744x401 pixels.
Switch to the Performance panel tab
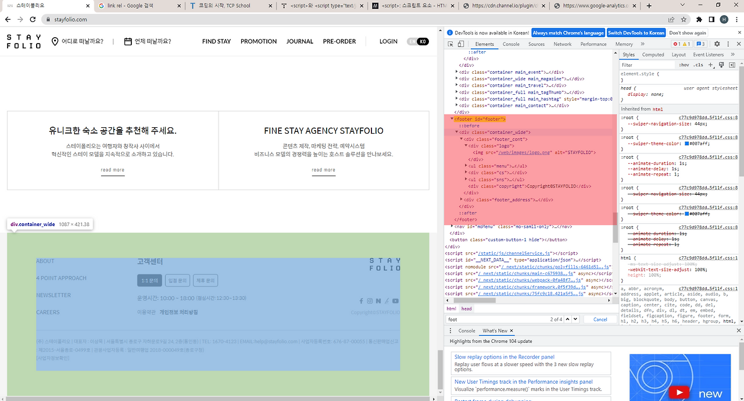(x=593, y=44)
